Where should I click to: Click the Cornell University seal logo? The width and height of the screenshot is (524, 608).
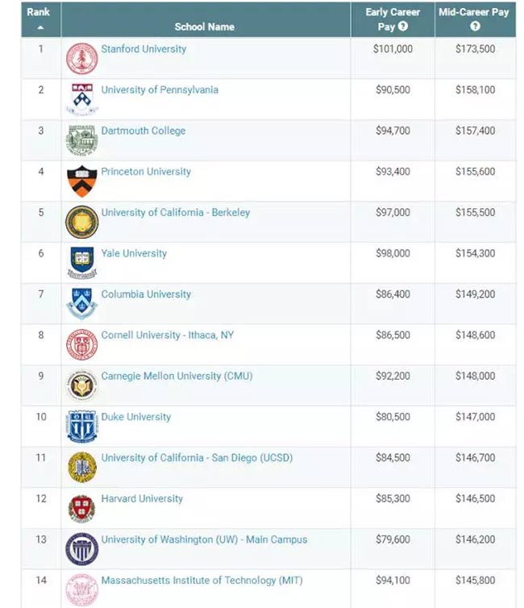[x=81, y=344]
